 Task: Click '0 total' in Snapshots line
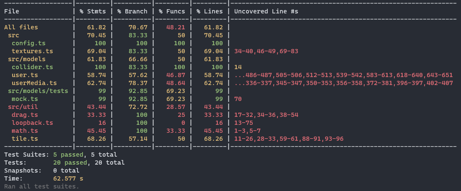coord(66,170)
